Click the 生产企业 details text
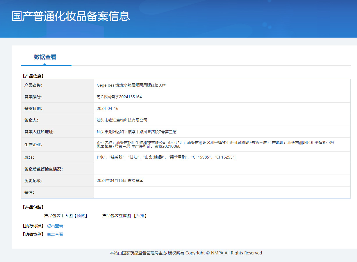Viewport: 357px width, 262px height. (x=215, y=144)
